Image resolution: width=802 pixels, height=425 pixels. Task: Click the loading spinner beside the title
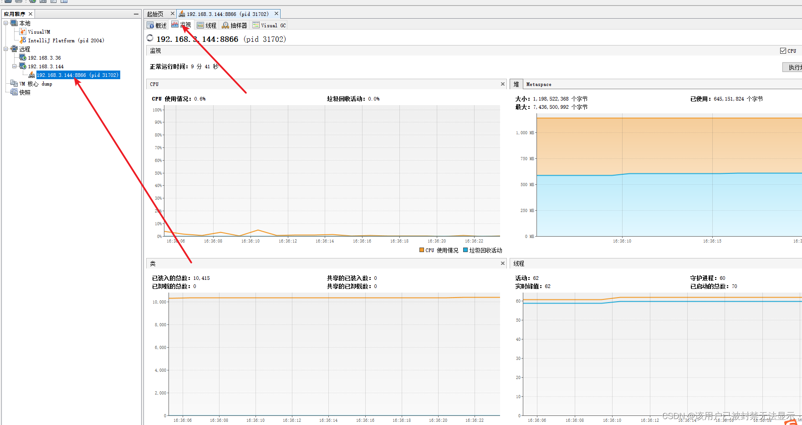[x=150, y=38]
